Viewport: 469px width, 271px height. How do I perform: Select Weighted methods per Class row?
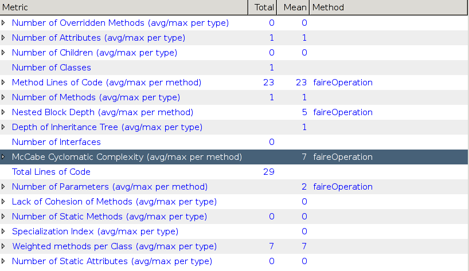[114, 246]
